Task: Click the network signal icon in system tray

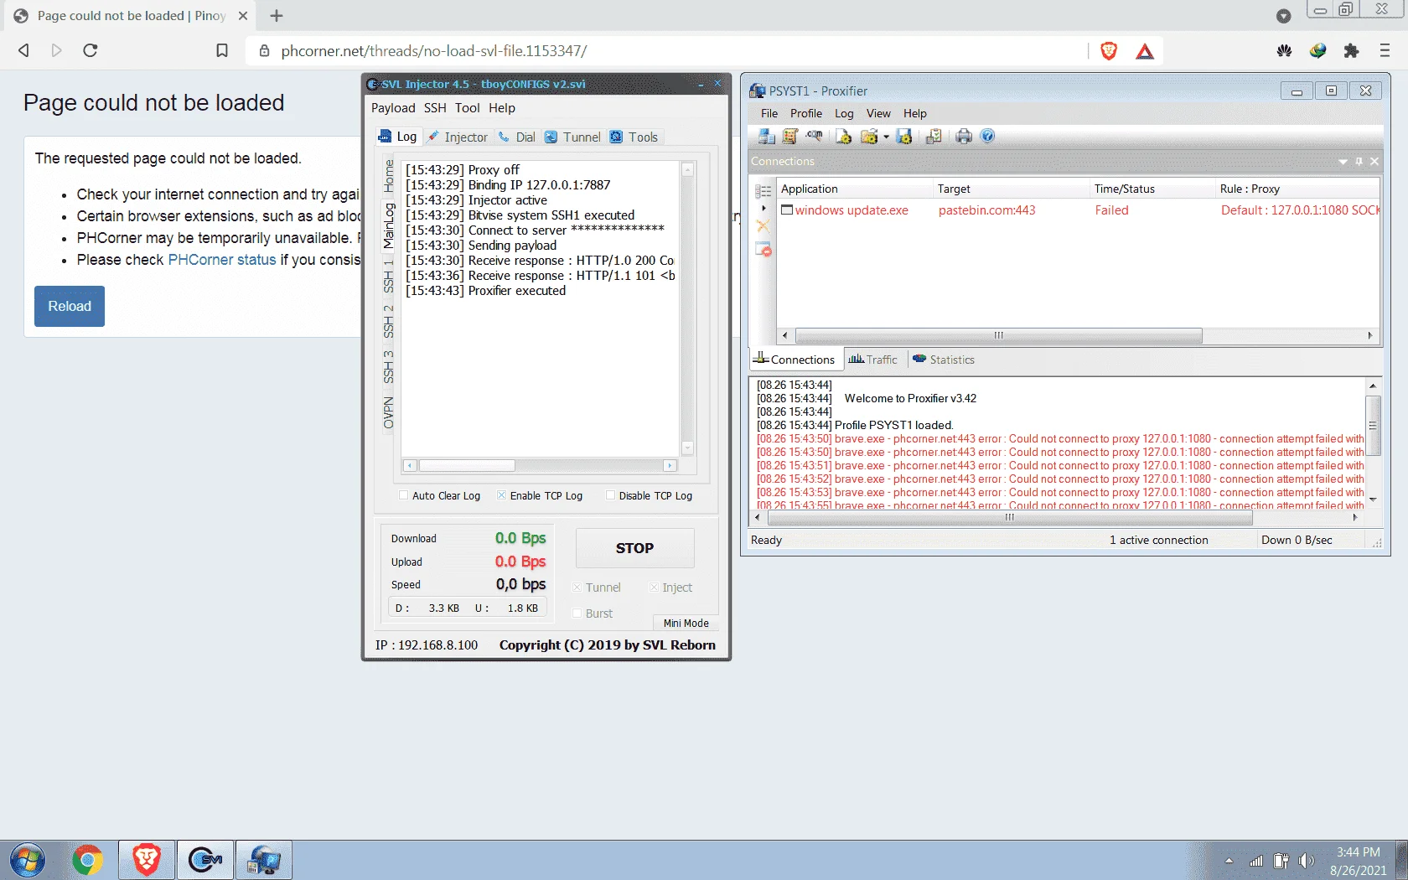Action: (1255, 861)
